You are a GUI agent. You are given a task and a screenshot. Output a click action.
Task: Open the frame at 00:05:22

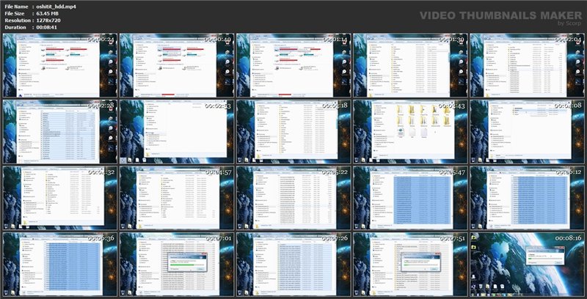click(x=293, y=196)
